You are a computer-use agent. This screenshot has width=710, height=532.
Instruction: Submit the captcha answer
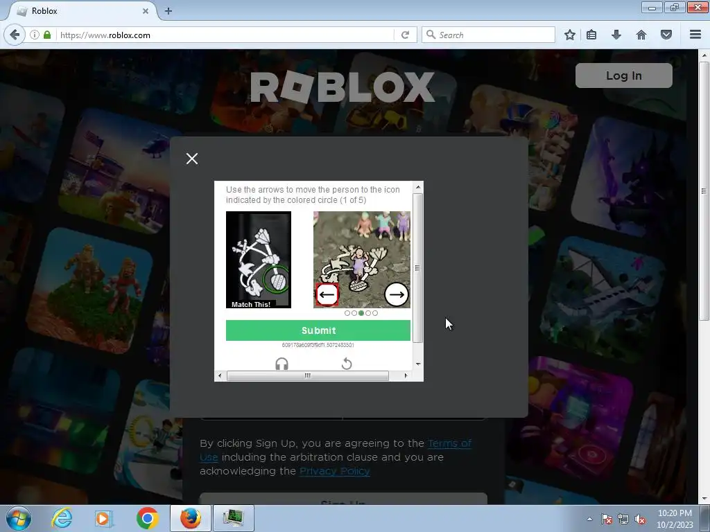coord(318,330)
